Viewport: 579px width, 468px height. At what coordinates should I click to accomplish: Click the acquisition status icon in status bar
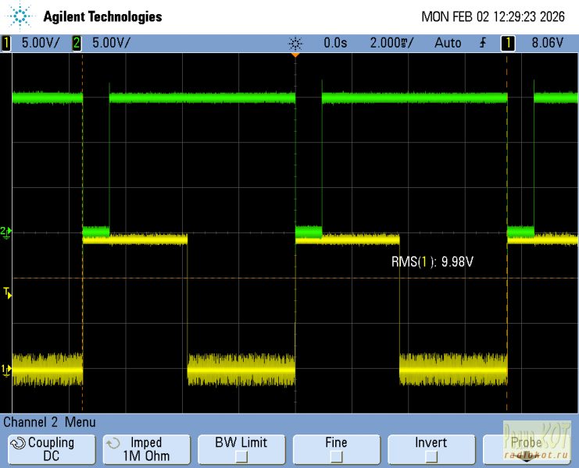295,43
